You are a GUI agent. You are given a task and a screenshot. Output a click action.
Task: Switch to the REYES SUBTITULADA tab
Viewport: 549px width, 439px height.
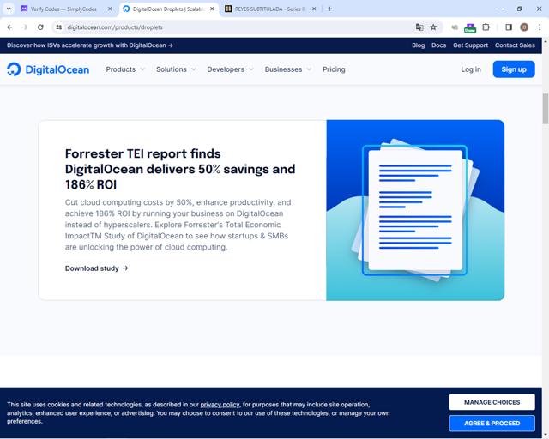tap(268, 9)
